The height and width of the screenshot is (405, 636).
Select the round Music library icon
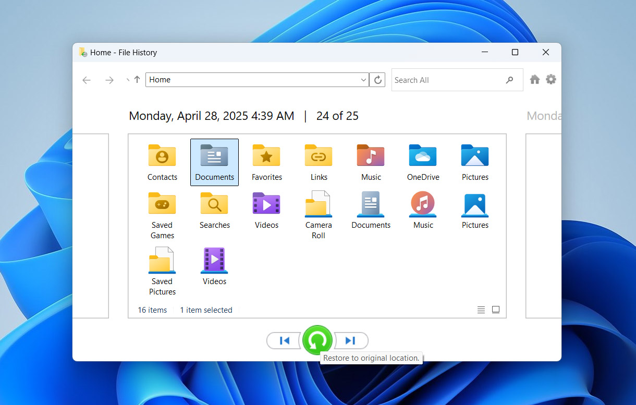tap(423, 210)
